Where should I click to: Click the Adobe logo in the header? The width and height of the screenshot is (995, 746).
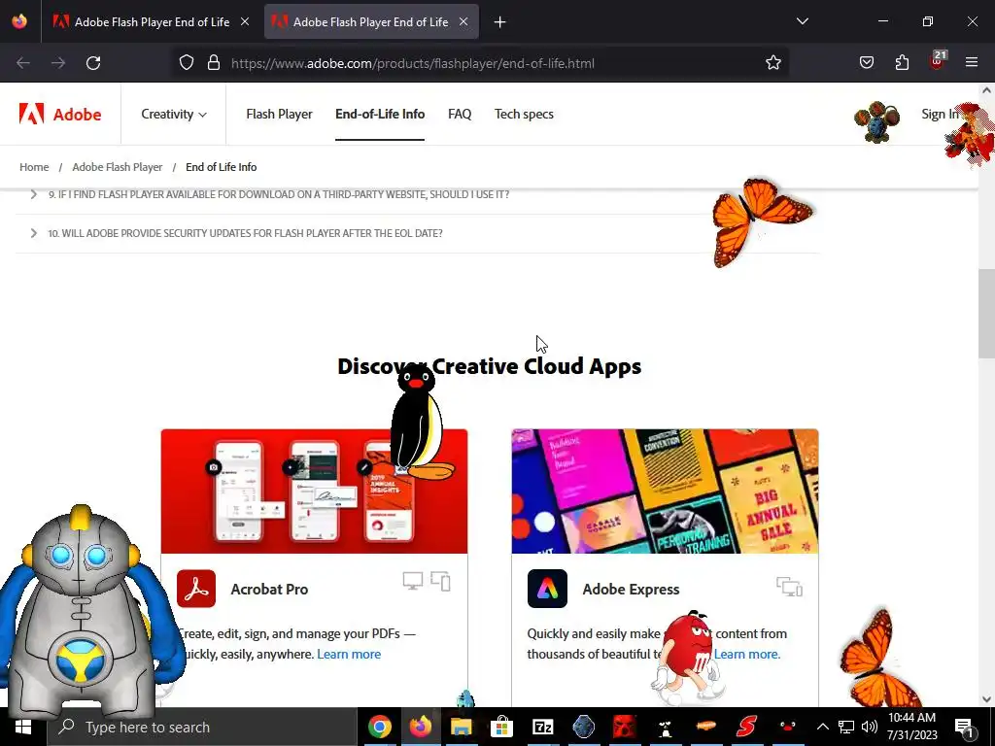(x=60, y=115)
